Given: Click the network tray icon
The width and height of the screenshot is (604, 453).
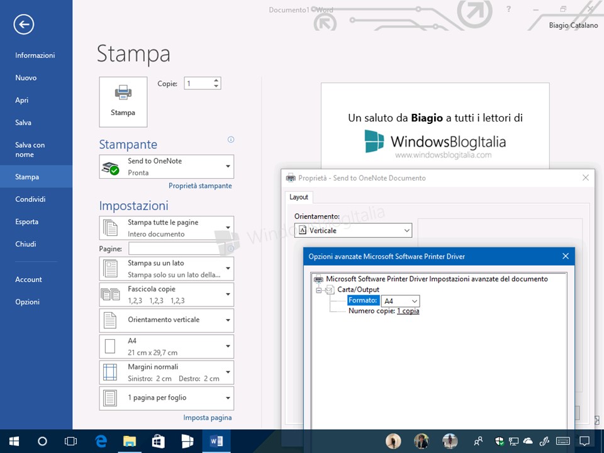Looking at the screenshot, I should (x=513, y=441).
